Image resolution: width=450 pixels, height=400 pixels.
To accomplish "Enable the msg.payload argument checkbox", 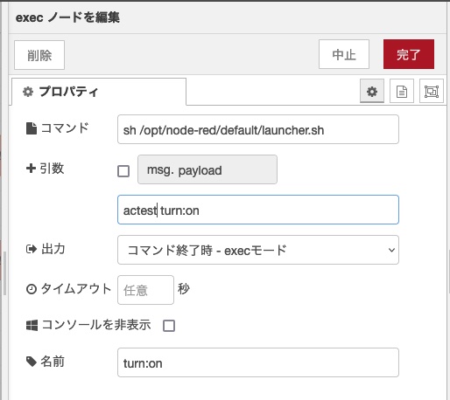I will click(123, 171).
